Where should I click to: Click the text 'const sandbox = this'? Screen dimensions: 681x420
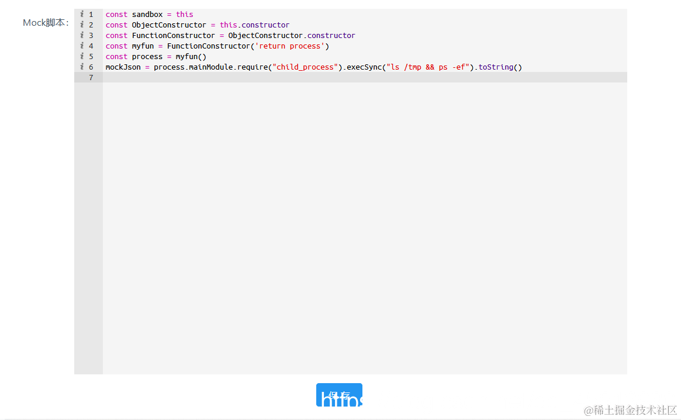tap(150, 15)
